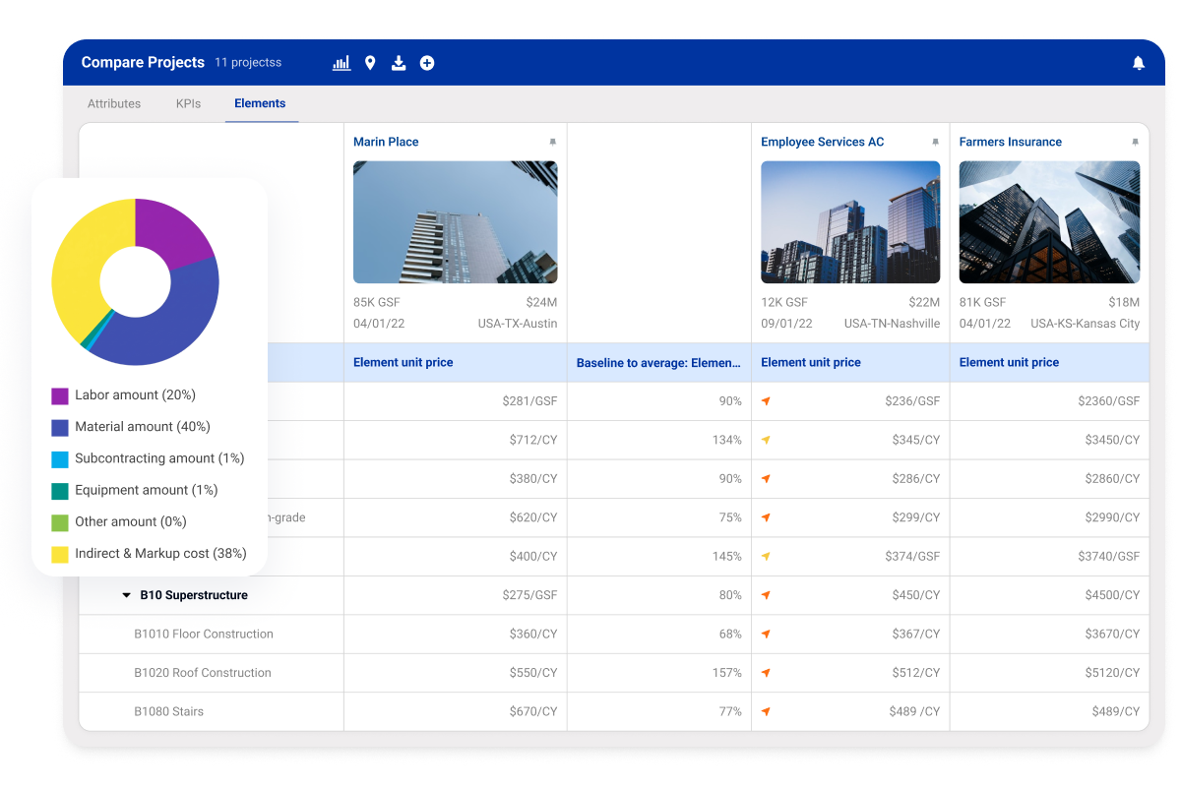Click the 11 projectss count label
This screenshot has height=787, width=1181.
tap(248, 63)
